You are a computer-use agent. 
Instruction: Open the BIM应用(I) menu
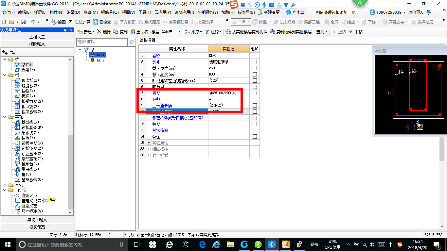(x=184, y=12)
